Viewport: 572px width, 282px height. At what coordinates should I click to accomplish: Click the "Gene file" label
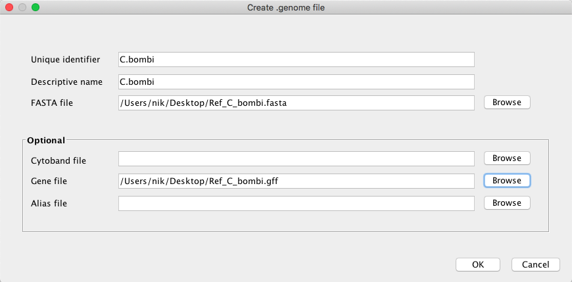(49, 181)
